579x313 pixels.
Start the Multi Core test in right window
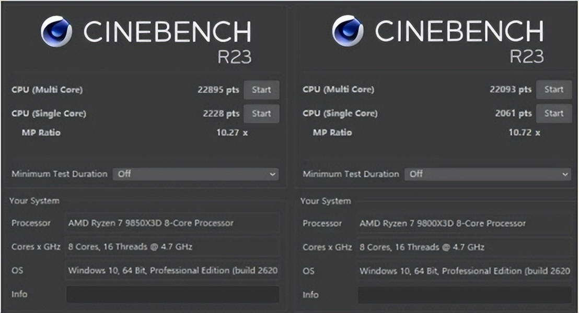(x=553, y=90)
